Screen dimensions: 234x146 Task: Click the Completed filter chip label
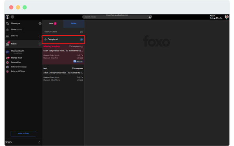(x=53, y=39)
